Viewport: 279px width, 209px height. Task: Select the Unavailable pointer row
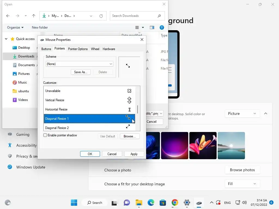(89, 91)
